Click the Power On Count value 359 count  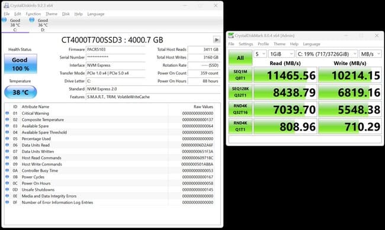(x=204, y=73)
